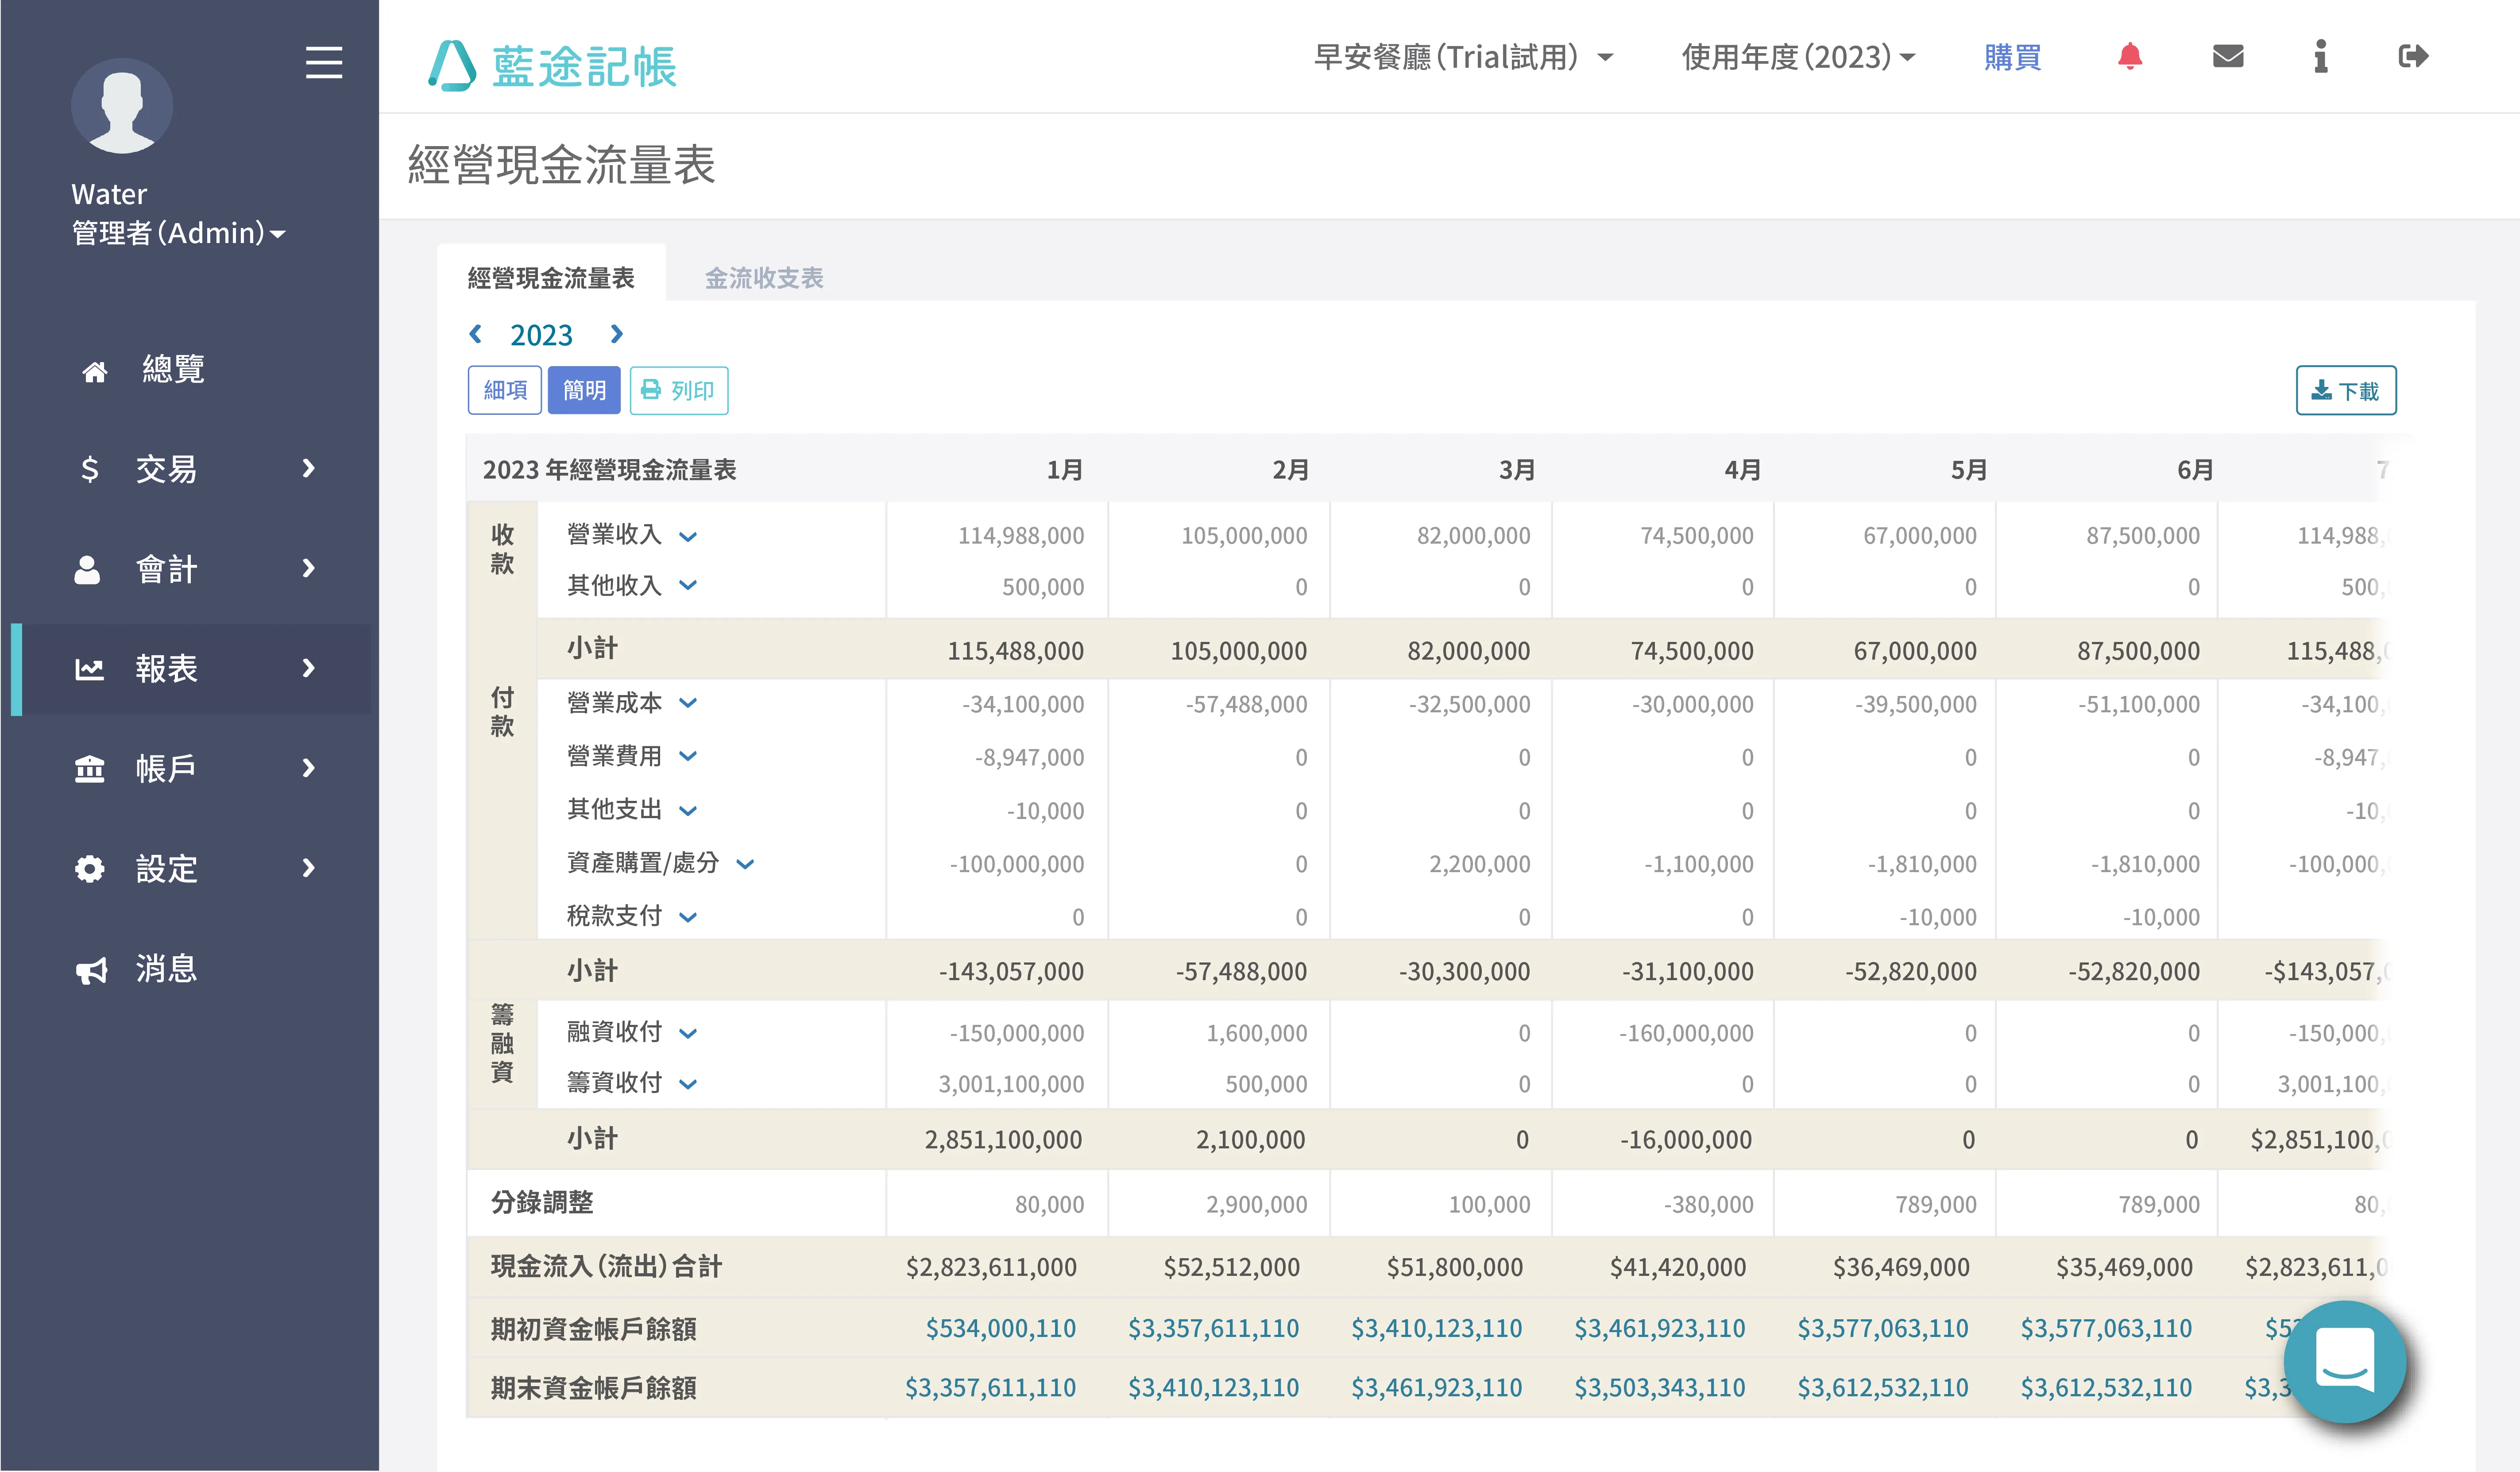Select April 分錄調整 cell -380,000
Image resolution: width=2520 pixels, height=1472 pixels.
(x=1708, y=1205)
